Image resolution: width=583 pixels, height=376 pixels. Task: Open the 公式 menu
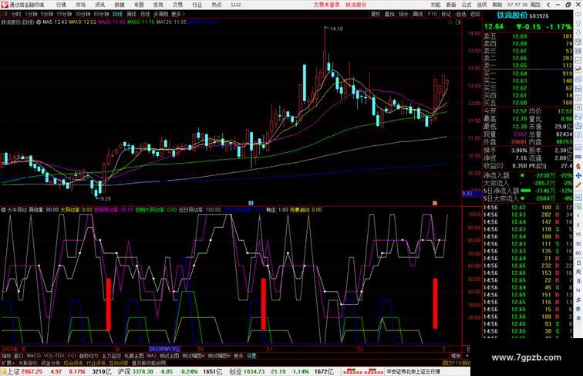click(467, 5)
